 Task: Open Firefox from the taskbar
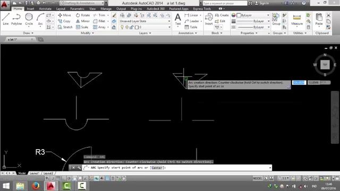(36, 186)
